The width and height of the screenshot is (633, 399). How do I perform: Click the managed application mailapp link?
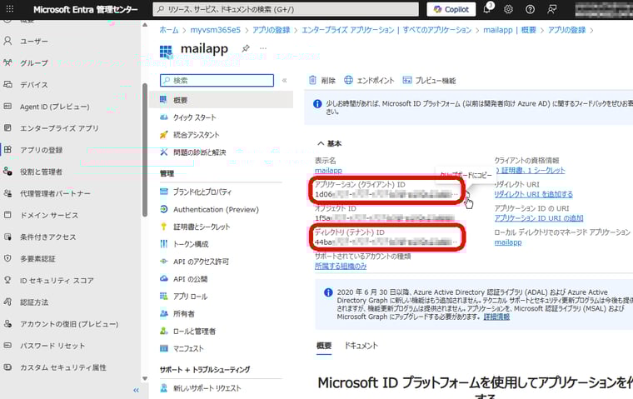coord(508,242)
